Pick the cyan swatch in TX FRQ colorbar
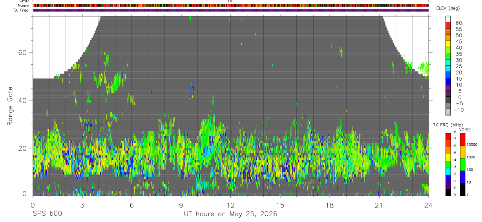The height and width of the screenshot is (222, 482). (x=448, y=171)
